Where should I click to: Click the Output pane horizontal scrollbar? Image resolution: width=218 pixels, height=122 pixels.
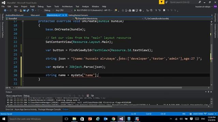pos(60,106)
